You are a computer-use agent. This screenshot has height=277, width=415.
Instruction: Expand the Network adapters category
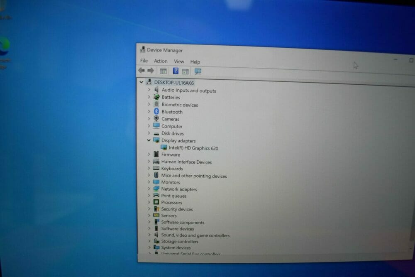(x=149, y=189)
